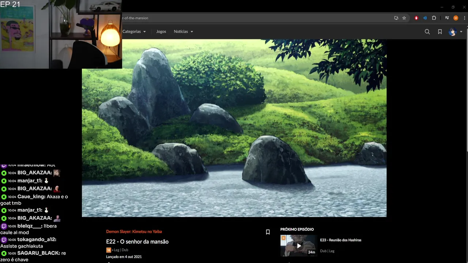Open the Crunchyroll search icon

[x=427, y=32]
